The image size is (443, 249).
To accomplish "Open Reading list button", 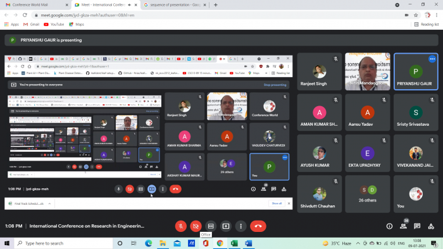I will click(427, 25).
